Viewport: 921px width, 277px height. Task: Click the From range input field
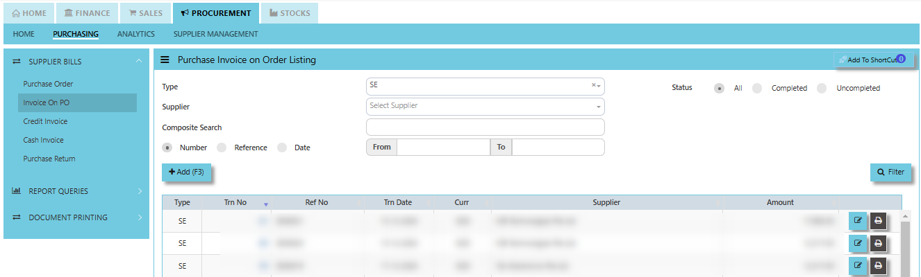443,147
